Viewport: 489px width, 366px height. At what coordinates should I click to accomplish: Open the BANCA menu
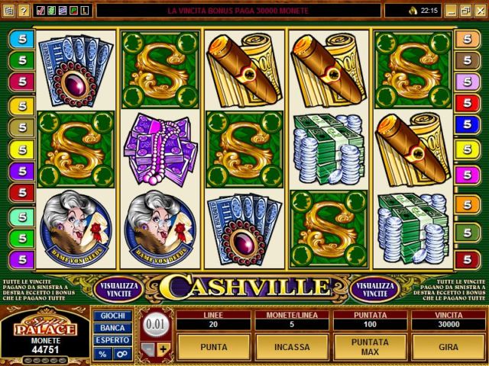(x=112, y=328)
